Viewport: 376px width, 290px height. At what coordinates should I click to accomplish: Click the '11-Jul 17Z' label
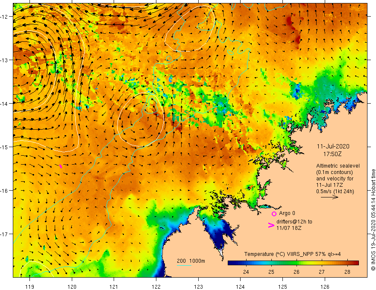(329, 185)
